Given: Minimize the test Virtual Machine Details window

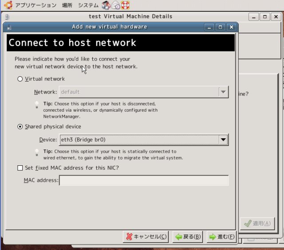Looking at the screenshot, I should tap(254, 17).
